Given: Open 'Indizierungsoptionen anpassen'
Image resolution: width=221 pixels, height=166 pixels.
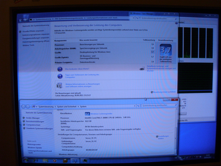Looking at the screenshot, I should (x=36, y=35).
